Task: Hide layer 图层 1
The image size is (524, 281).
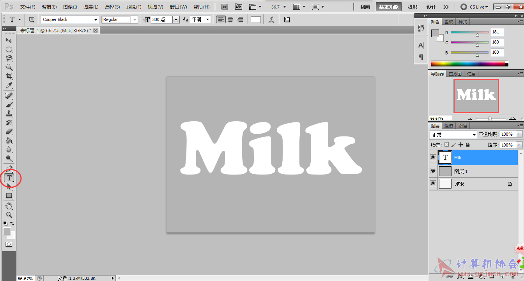Action: click(433, 171)
